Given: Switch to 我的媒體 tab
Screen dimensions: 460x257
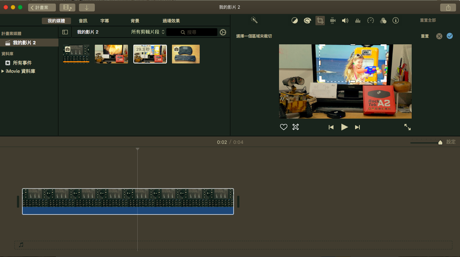Looking at the screenshot, I should [56, 21].
